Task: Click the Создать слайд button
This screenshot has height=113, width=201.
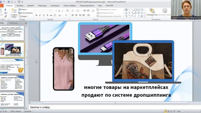Action: pos(14,13)
